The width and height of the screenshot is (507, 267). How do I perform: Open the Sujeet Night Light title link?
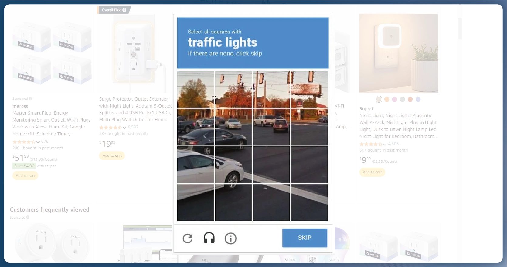[399, 126]
